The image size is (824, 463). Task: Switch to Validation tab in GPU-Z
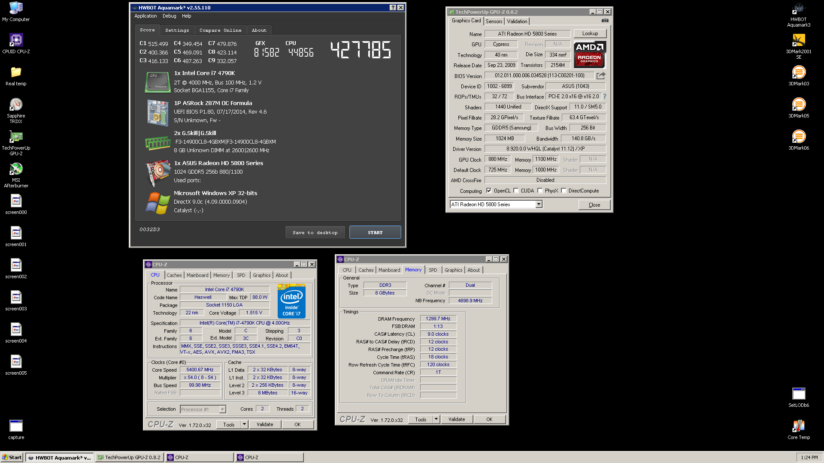pos(517,21)
